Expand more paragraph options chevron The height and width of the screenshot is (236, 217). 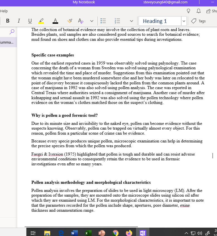tap(132, 21)
